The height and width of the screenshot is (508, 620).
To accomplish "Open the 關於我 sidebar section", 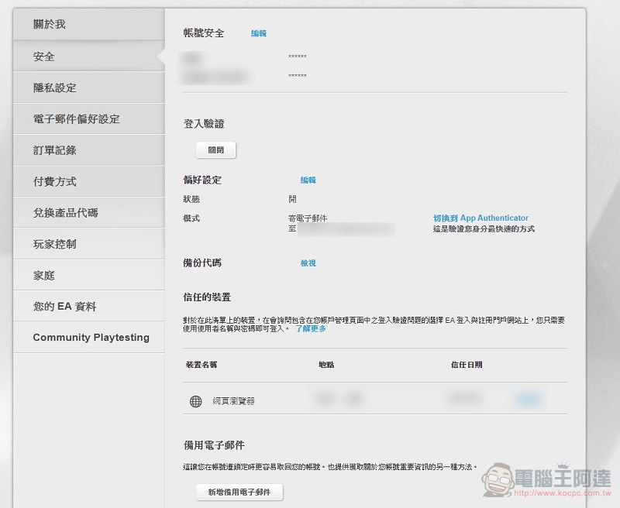I will pyautogui.click(x=89, y=24).
